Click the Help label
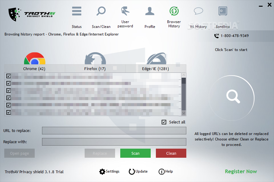 click(x=169, y=171)
